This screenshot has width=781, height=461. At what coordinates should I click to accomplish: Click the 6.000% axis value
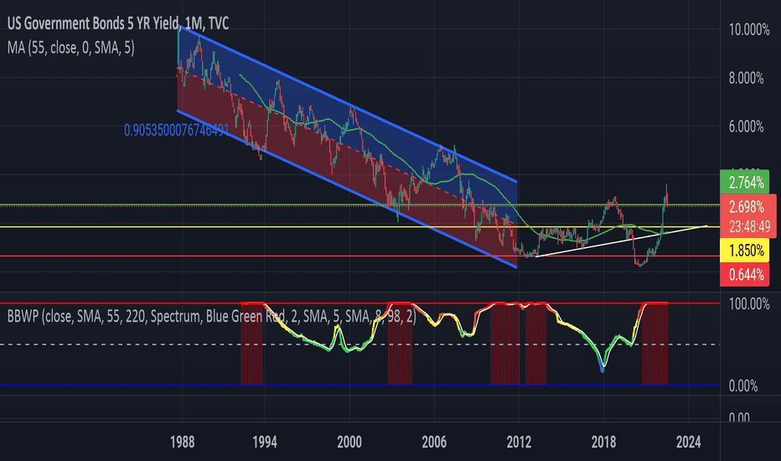(x=746, y=127)
